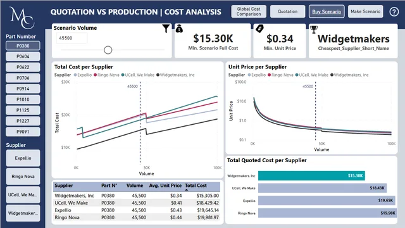Click the Expellio $19.65K bar
The image size is (405, 228).
[x=327, y=201]
